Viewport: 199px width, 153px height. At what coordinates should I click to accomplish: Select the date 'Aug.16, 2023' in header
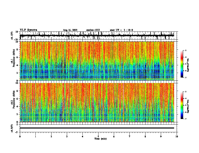(70, 30)
